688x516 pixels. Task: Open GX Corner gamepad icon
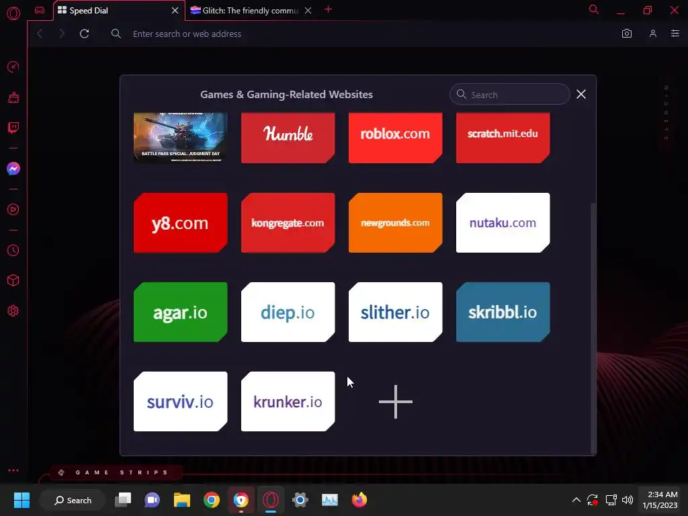[40, 10]
